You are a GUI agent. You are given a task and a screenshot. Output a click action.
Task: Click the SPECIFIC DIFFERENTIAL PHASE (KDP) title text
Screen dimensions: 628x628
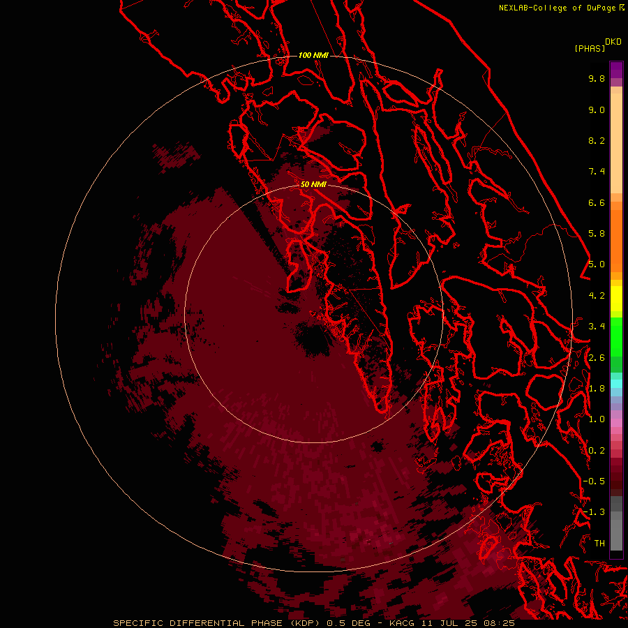(216, 623)
